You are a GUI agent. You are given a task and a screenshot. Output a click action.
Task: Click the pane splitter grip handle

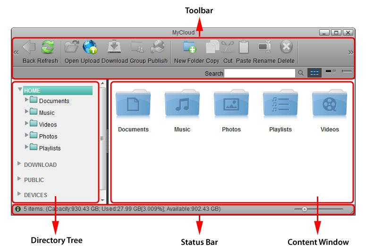point(107,141)
